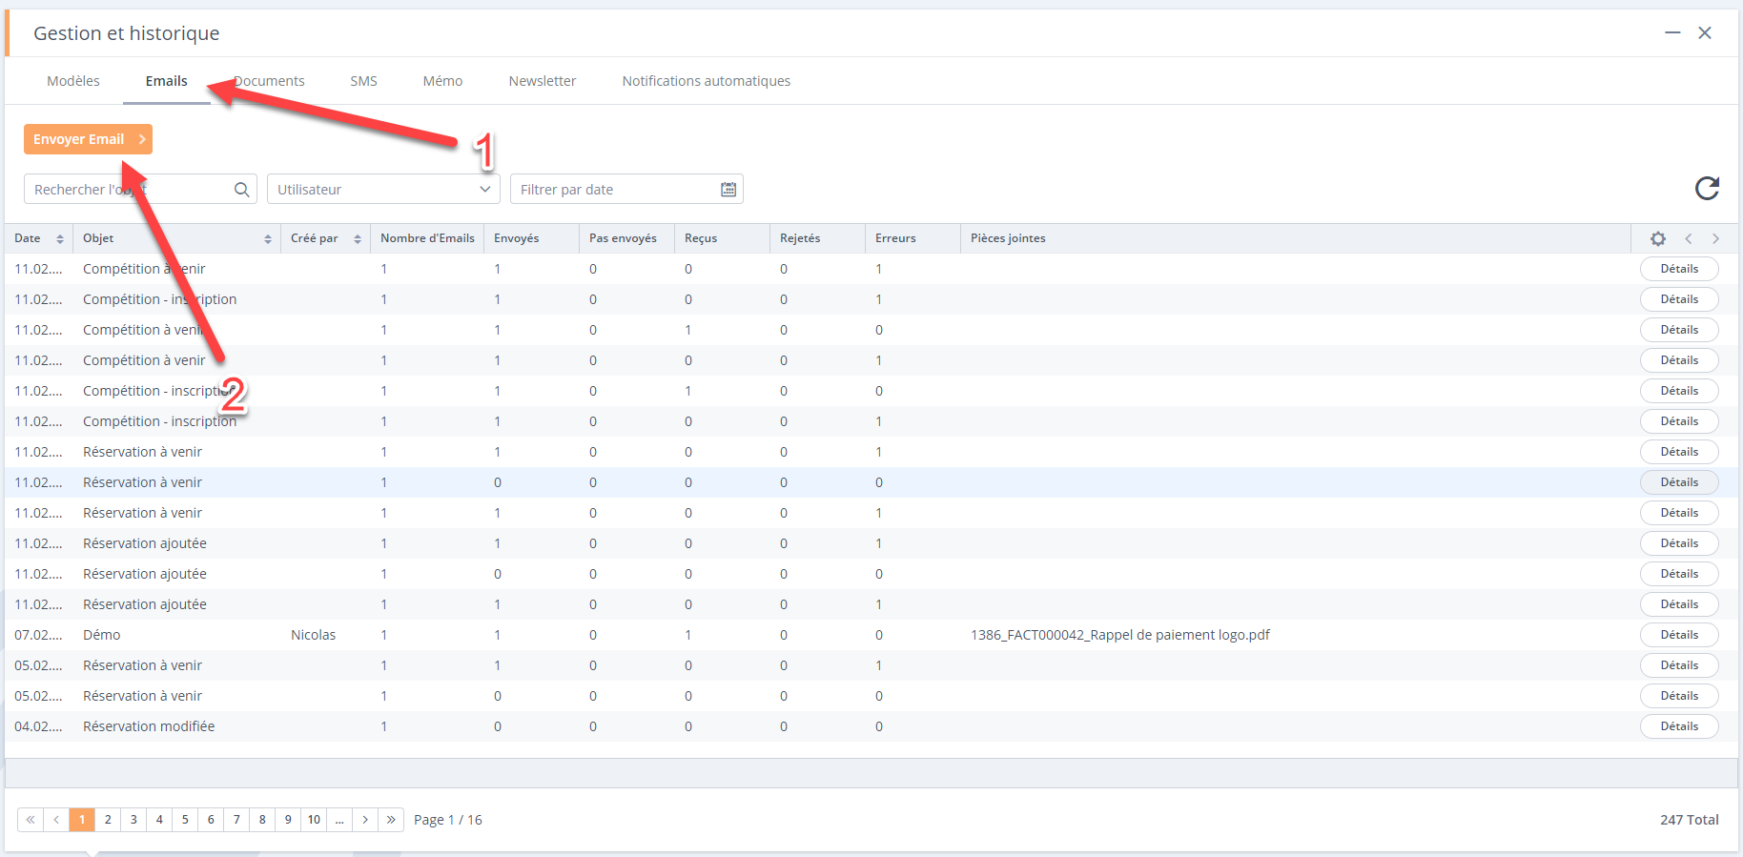Open the Utilisateur dropdown
Screen dimensions: 1743x857
point(383,190)
